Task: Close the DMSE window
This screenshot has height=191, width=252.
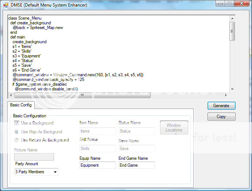Action: (241, 4)
